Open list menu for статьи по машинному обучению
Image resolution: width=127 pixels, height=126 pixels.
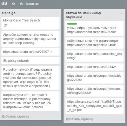(x=121, y=13)
